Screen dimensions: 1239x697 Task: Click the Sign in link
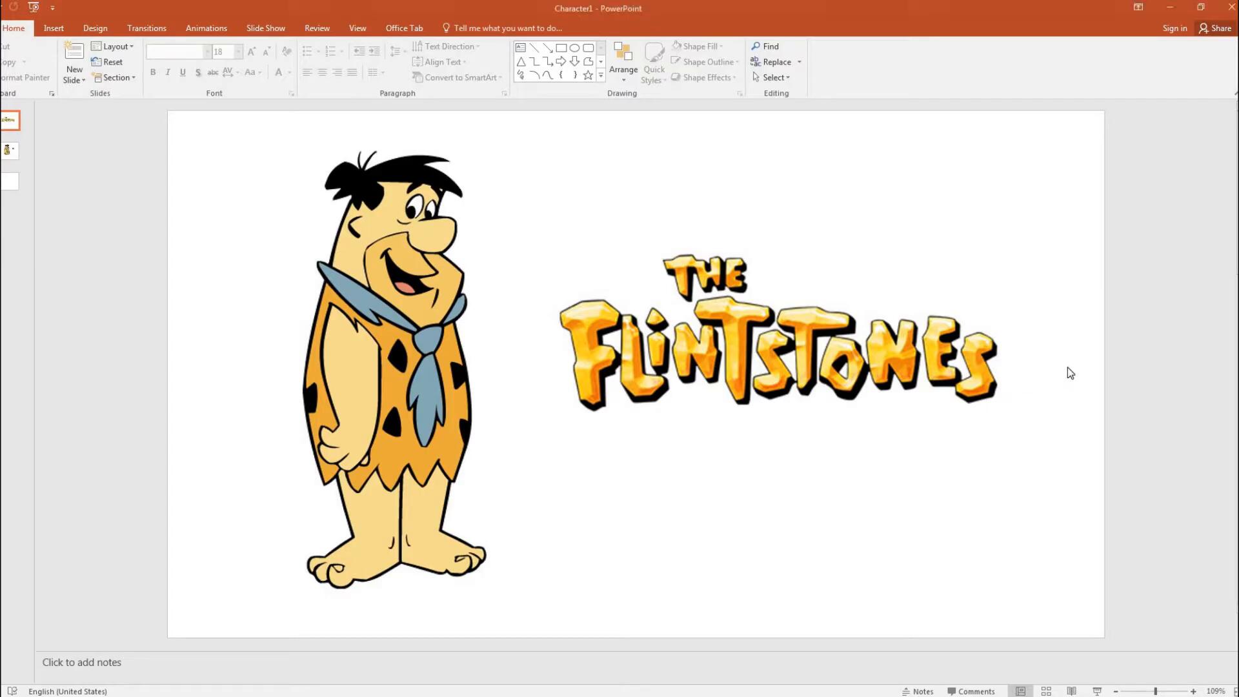(1174, 28)
